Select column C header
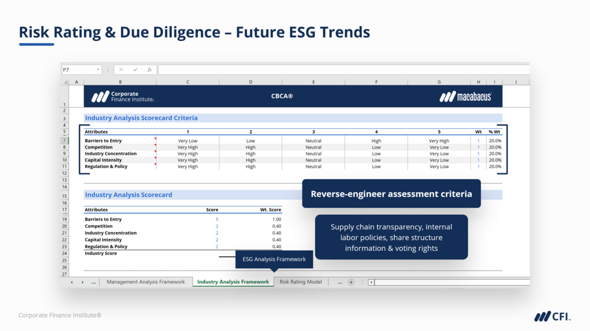This screenshot has width=590, height=331. pyautogui.click(x=187, y=82)
